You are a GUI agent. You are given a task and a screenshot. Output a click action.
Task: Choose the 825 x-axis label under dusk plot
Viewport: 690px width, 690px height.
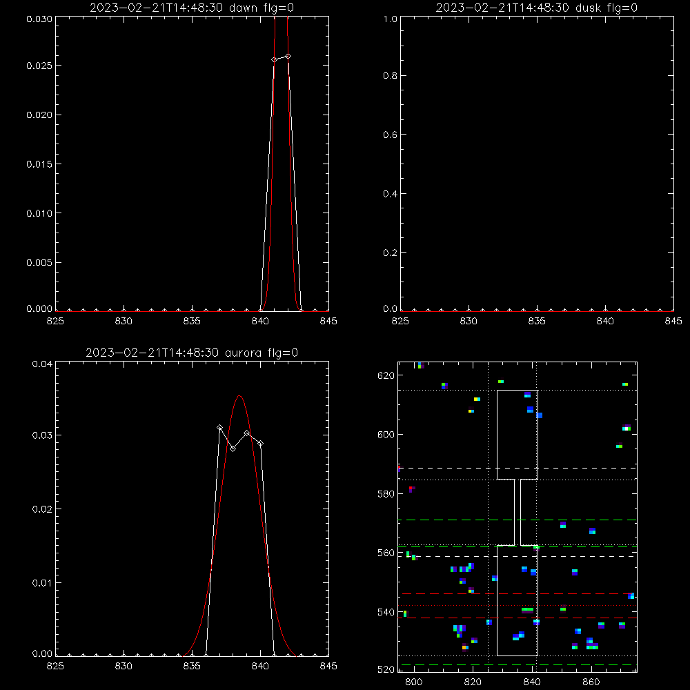[x=400, y=322]
